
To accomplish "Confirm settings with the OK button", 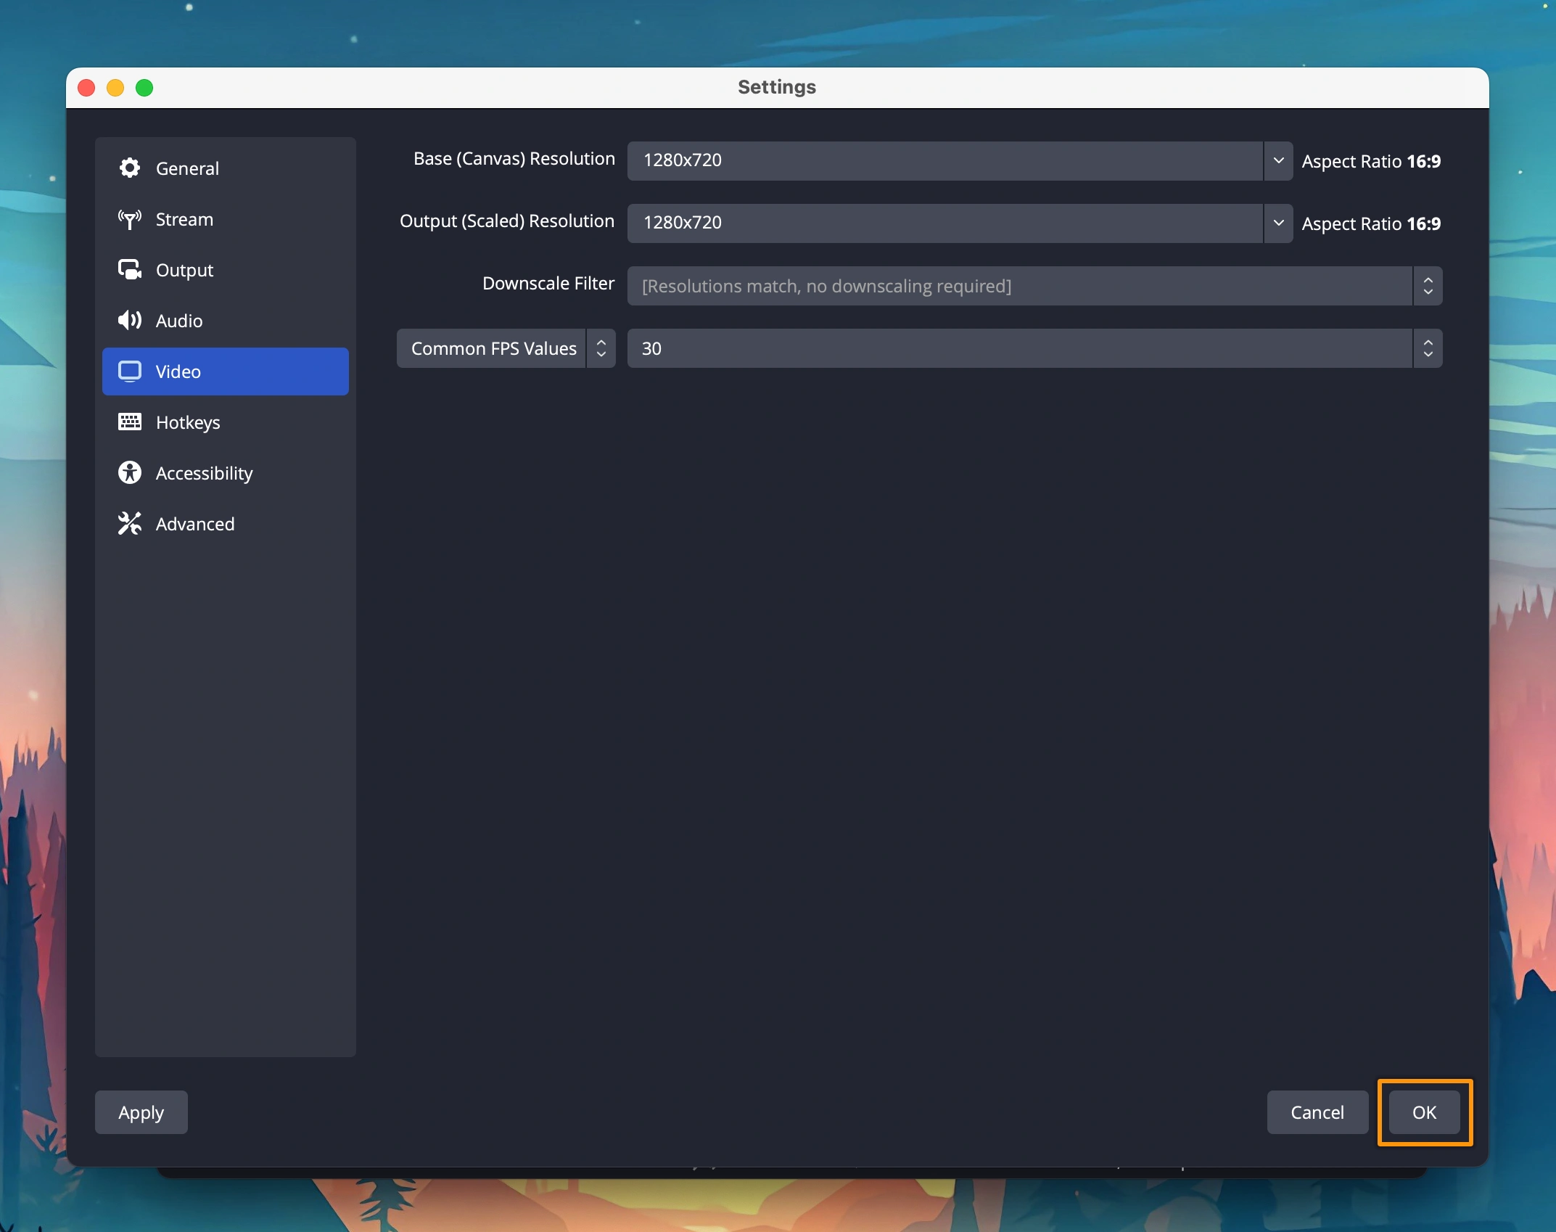I will point(1423,1112).
